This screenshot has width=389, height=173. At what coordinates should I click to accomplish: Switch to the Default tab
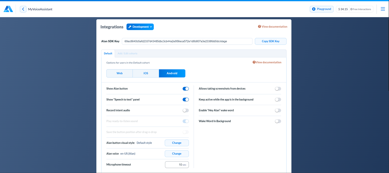click(x=108, y=54)
